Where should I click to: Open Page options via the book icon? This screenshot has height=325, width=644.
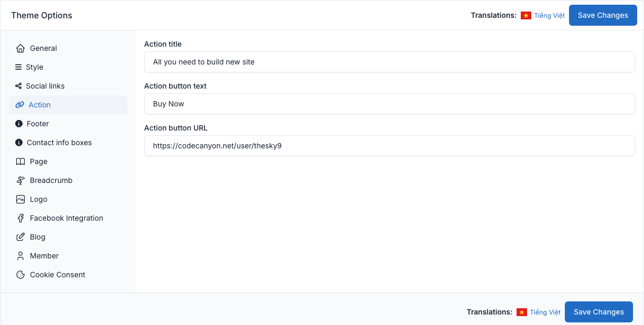click(20, 161)
